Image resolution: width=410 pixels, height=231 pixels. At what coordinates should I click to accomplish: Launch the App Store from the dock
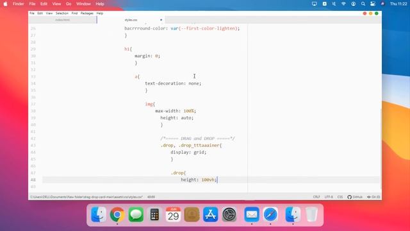[211, 214]
